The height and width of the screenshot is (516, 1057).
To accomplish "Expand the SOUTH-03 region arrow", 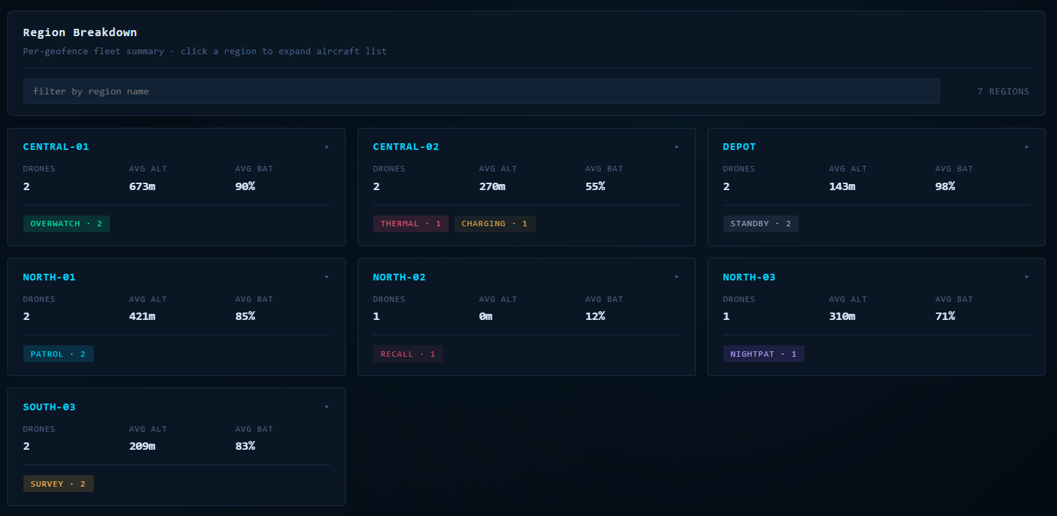I will tap(327, 406).
